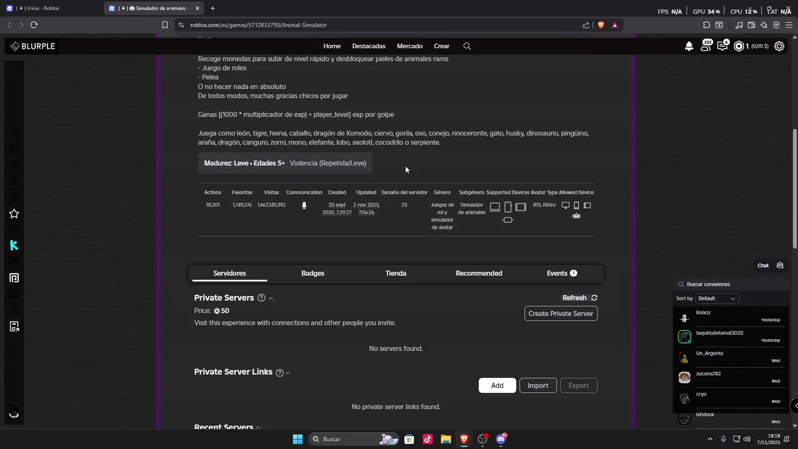Click the share icon in address bar
The height and width of the screenshot is (449, 798).
click(x=586, y=25)
